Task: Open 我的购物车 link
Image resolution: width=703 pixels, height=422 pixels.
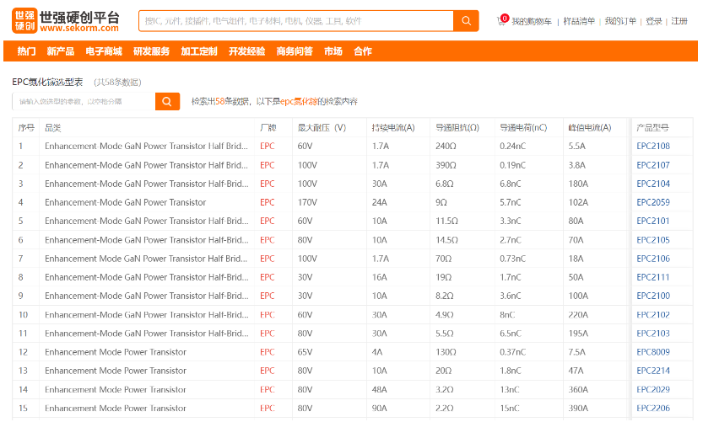Action: 532,21
